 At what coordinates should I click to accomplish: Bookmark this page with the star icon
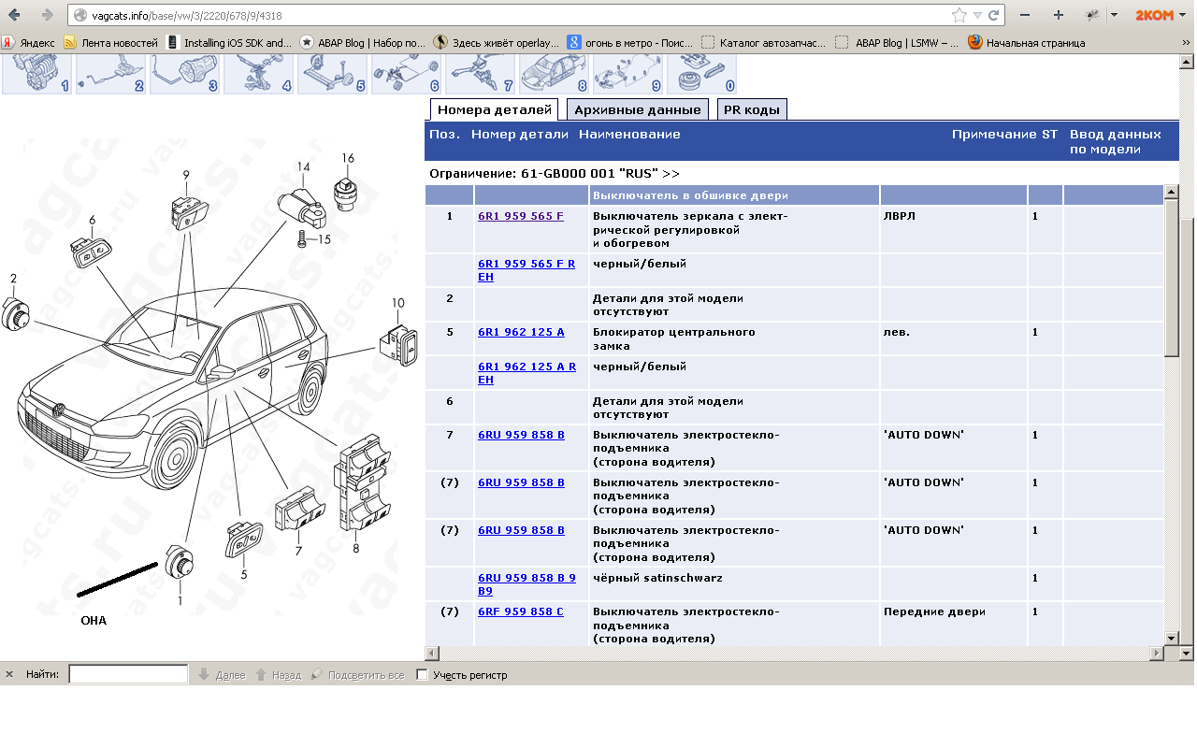click(x=959, y=15)
